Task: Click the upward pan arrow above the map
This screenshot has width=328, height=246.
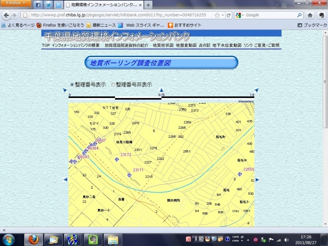Action: pos(162,89)
